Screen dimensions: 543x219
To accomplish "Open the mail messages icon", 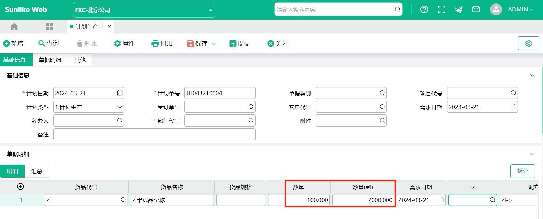I will tap(476, 10).
